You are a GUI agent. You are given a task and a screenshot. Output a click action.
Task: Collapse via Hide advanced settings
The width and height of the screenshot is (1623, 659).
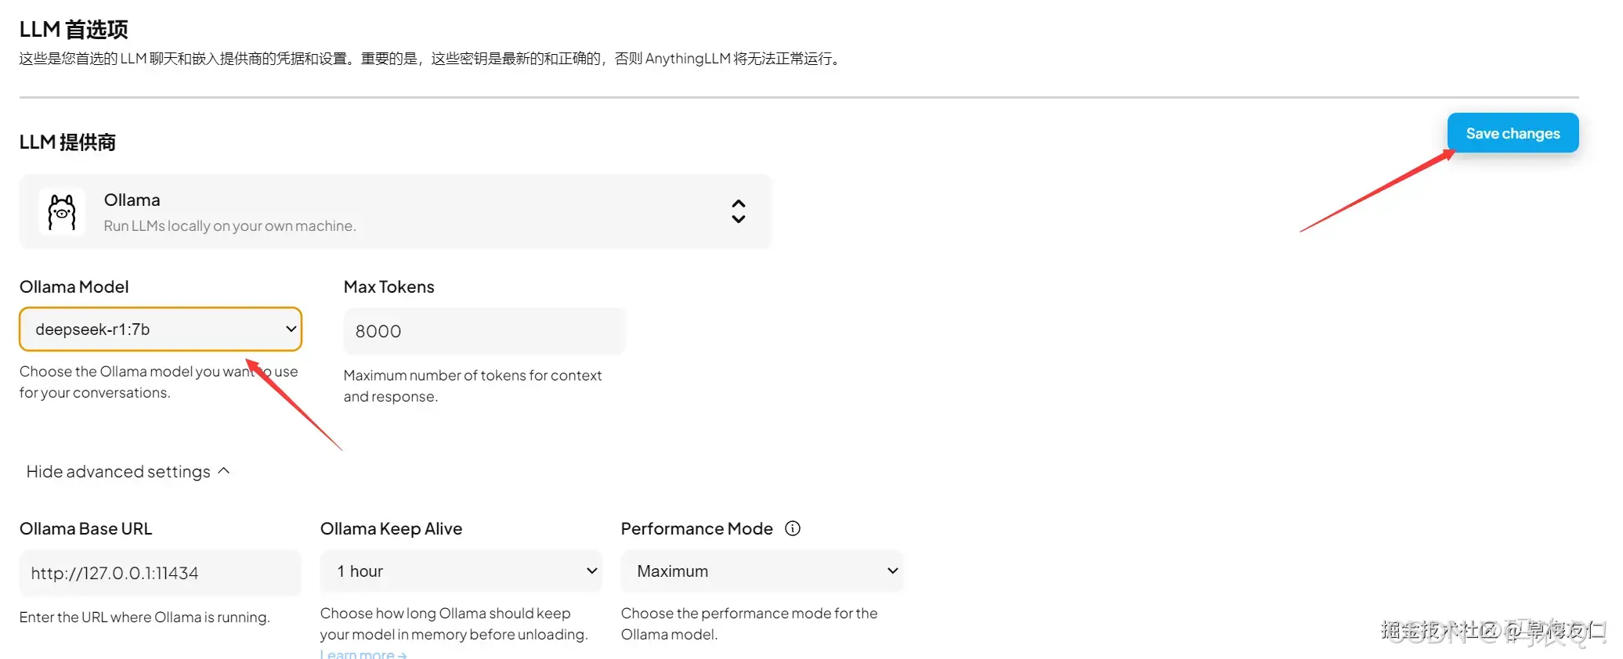click(x=128, y=471)
